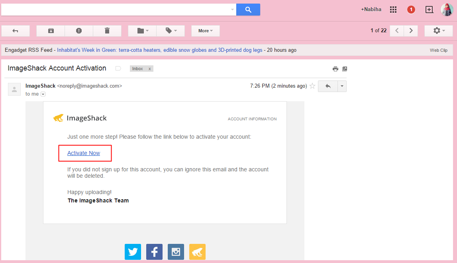
Task: Print this email conversation
Action: coord(335,69)
